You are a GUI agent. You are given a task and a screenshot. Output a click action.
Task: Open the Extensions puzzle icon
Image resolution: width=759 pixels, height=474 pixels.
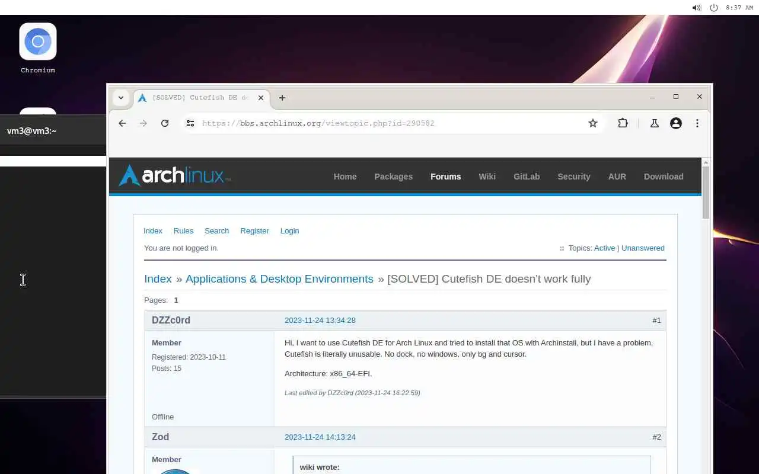(623, 123)
